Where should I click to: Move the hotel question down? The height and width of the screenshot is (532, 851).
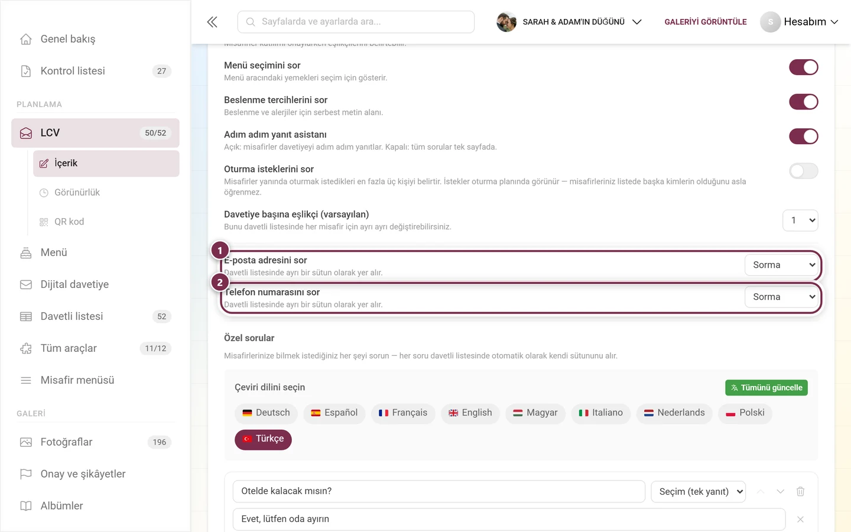[x=780, y=491]
